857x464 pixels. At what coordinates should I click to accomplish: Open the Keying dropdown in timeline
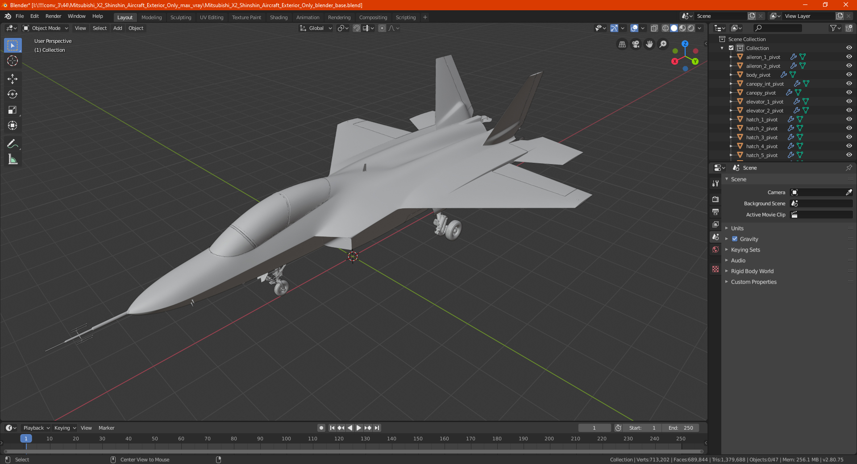tap(65, 428)
